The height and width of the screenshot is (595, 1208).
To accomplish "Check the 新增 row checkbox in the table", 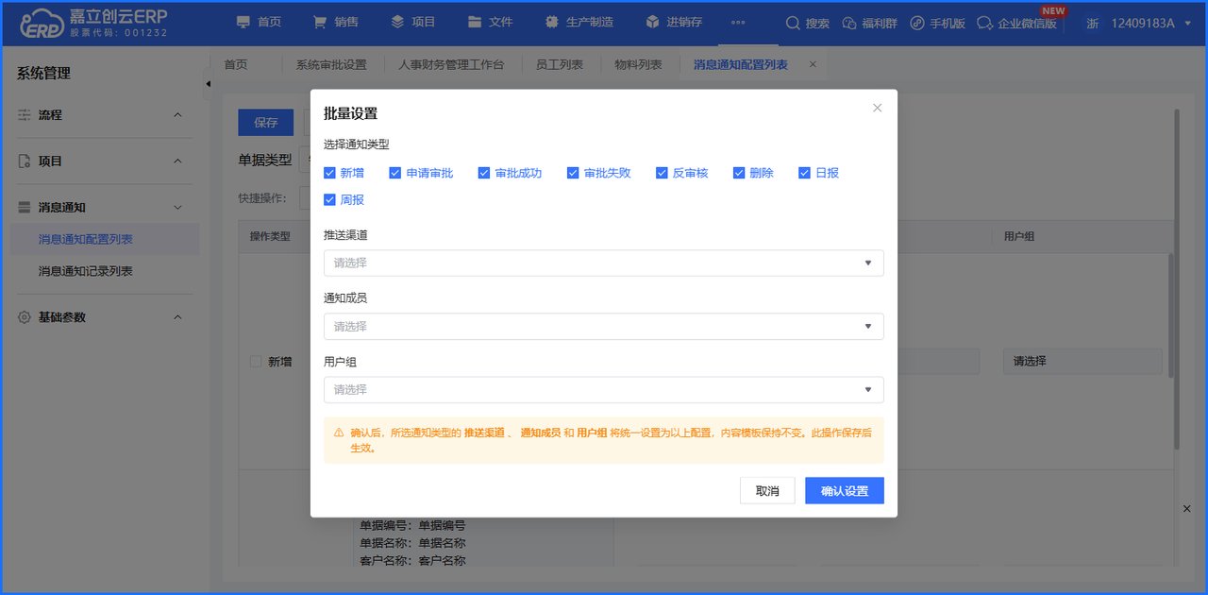I will 256,362.
